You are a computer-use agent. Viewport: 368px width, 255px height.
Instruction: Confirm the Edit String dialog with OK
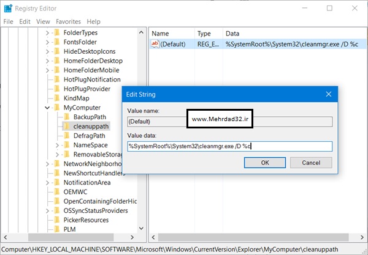265,163
